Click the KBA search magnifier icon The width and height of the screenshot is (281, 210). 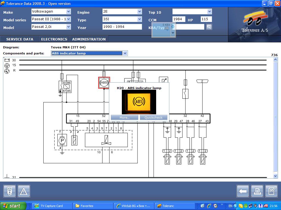209,27
